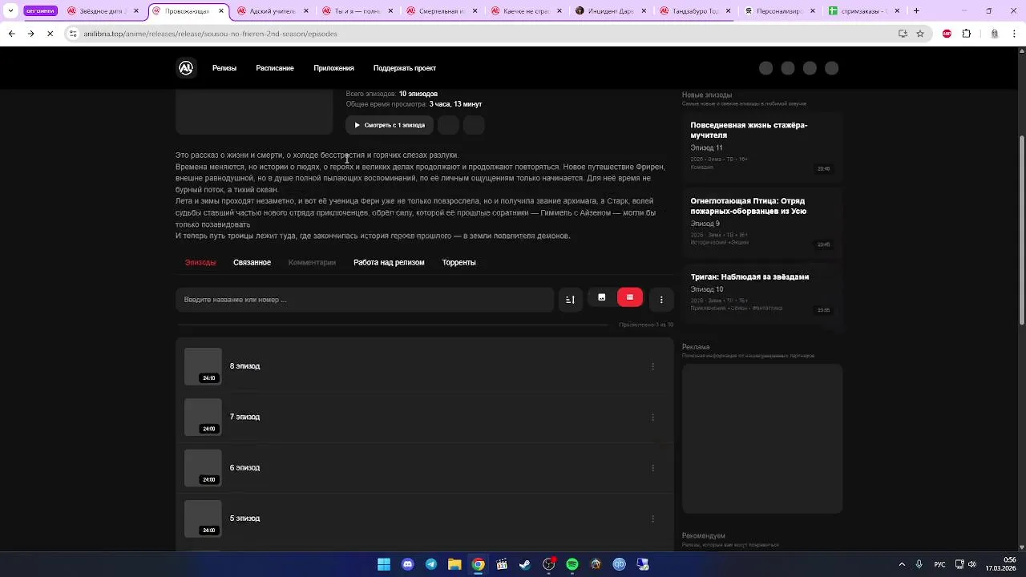Switch keyboard language РУС indicator
This screenshot has width=1026, height=577.
tap(939, 564)
